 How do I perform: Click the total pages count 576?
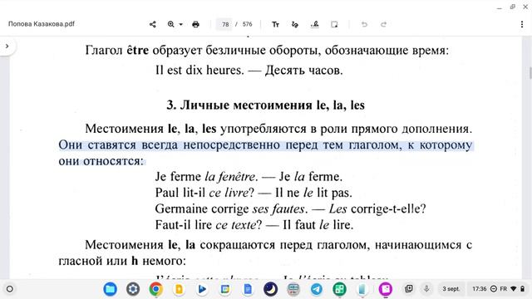coord(248,24)
